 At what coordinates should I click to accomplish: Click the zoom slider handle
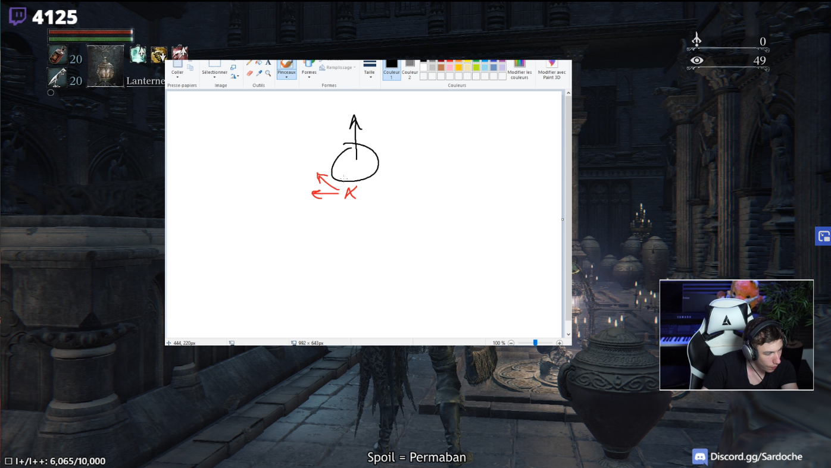click(x=535, y=343)
